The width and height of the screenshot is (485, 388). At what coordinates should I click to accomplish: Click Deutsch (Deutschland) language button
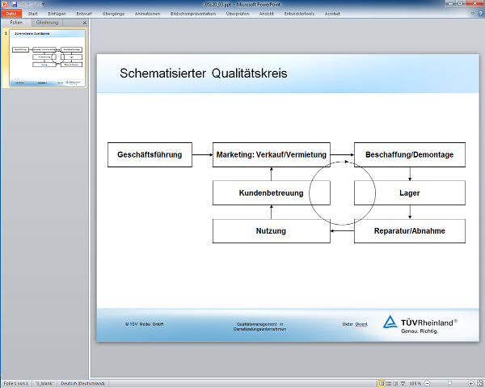pyautogui.click(x=82, y=383)
